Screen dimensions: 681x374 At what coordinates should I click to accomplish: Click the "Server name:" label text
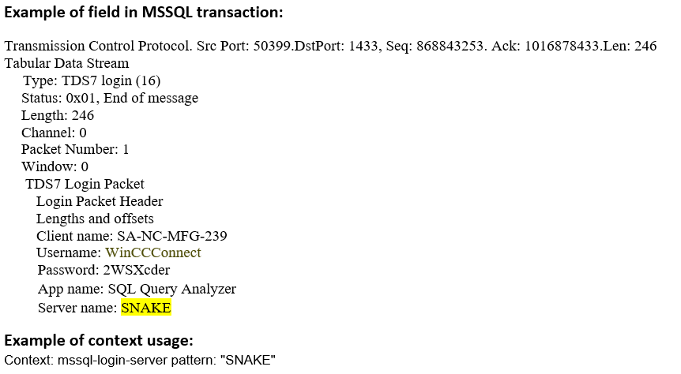(77, 308)
